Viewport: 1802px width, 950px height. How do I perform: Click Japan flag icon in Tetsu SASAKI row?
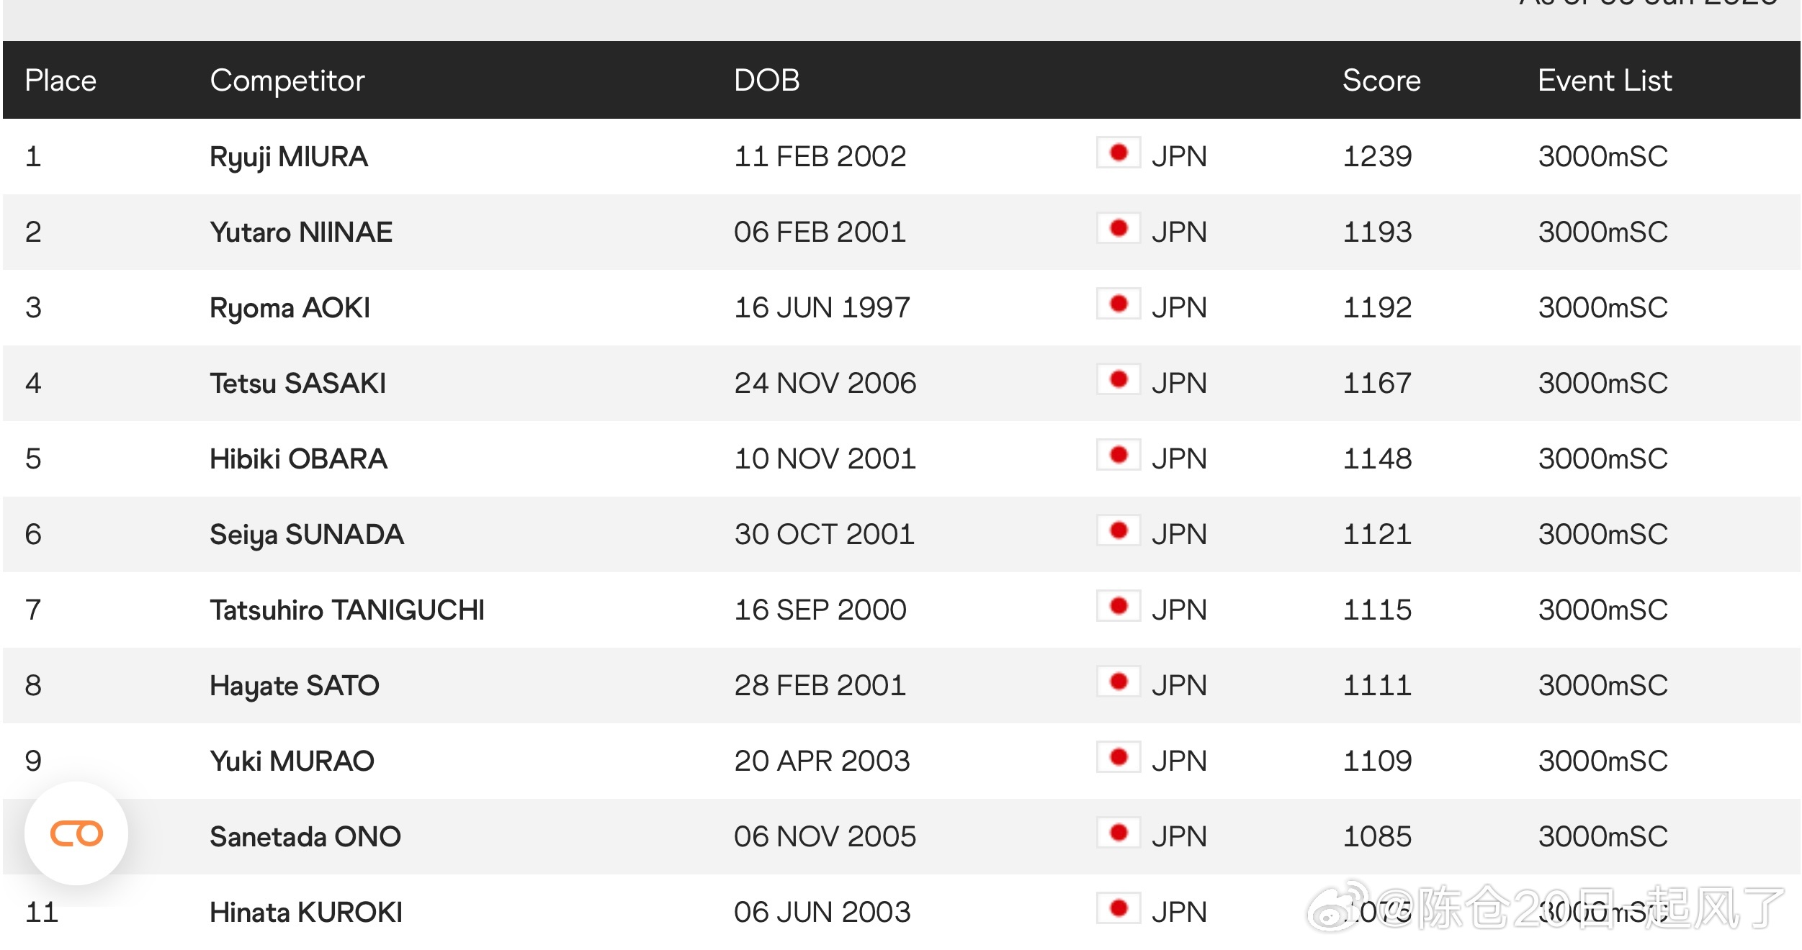point(1119,379)
